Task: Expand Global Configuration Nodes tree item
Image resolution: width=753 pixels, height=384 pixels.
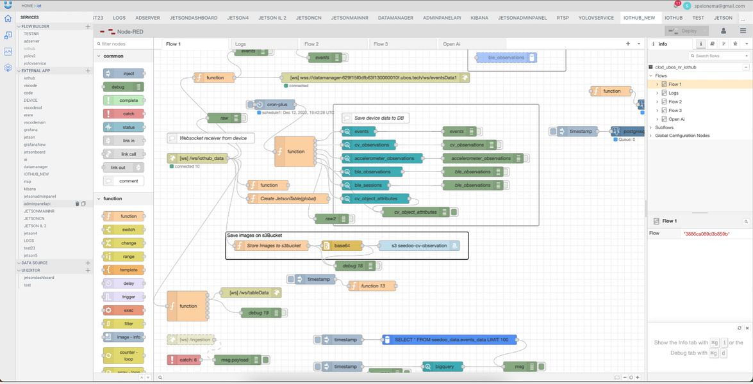Action: point(652,135)
